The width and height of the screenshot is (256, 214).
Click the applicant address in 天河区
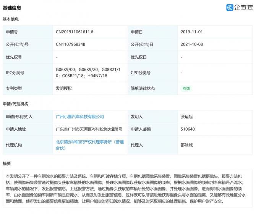(89, 129)
